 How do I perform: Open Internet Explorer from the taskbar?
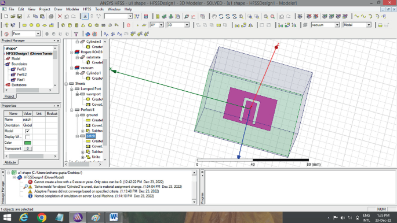(24, 217)
